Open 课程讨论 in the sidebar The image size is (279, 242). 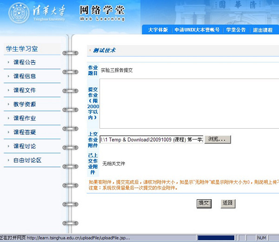point(25,146)
